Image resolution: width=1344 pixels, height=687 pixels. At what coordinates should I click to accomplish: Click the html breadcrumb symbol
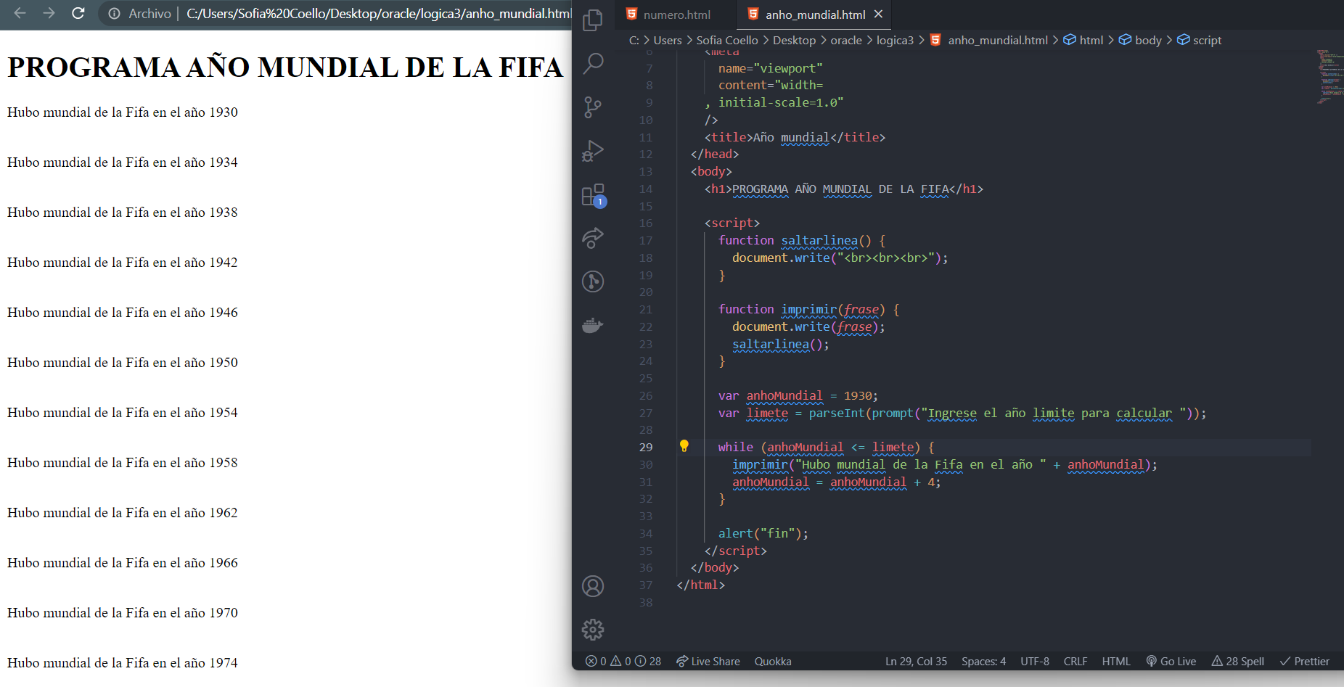[x=1083, y=40]
